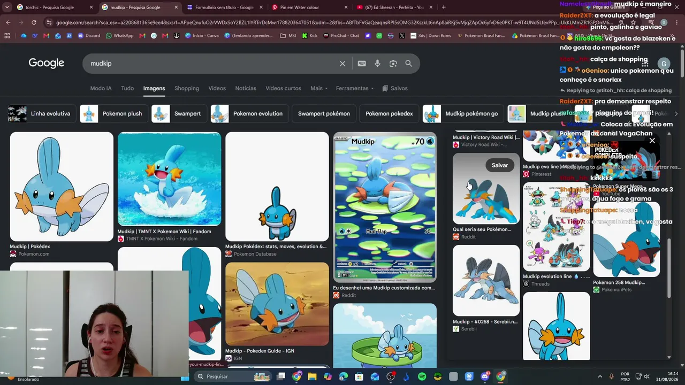Launch Spotify from the taskbar
This screenshot has width=685, height=385.
(422, 376)
